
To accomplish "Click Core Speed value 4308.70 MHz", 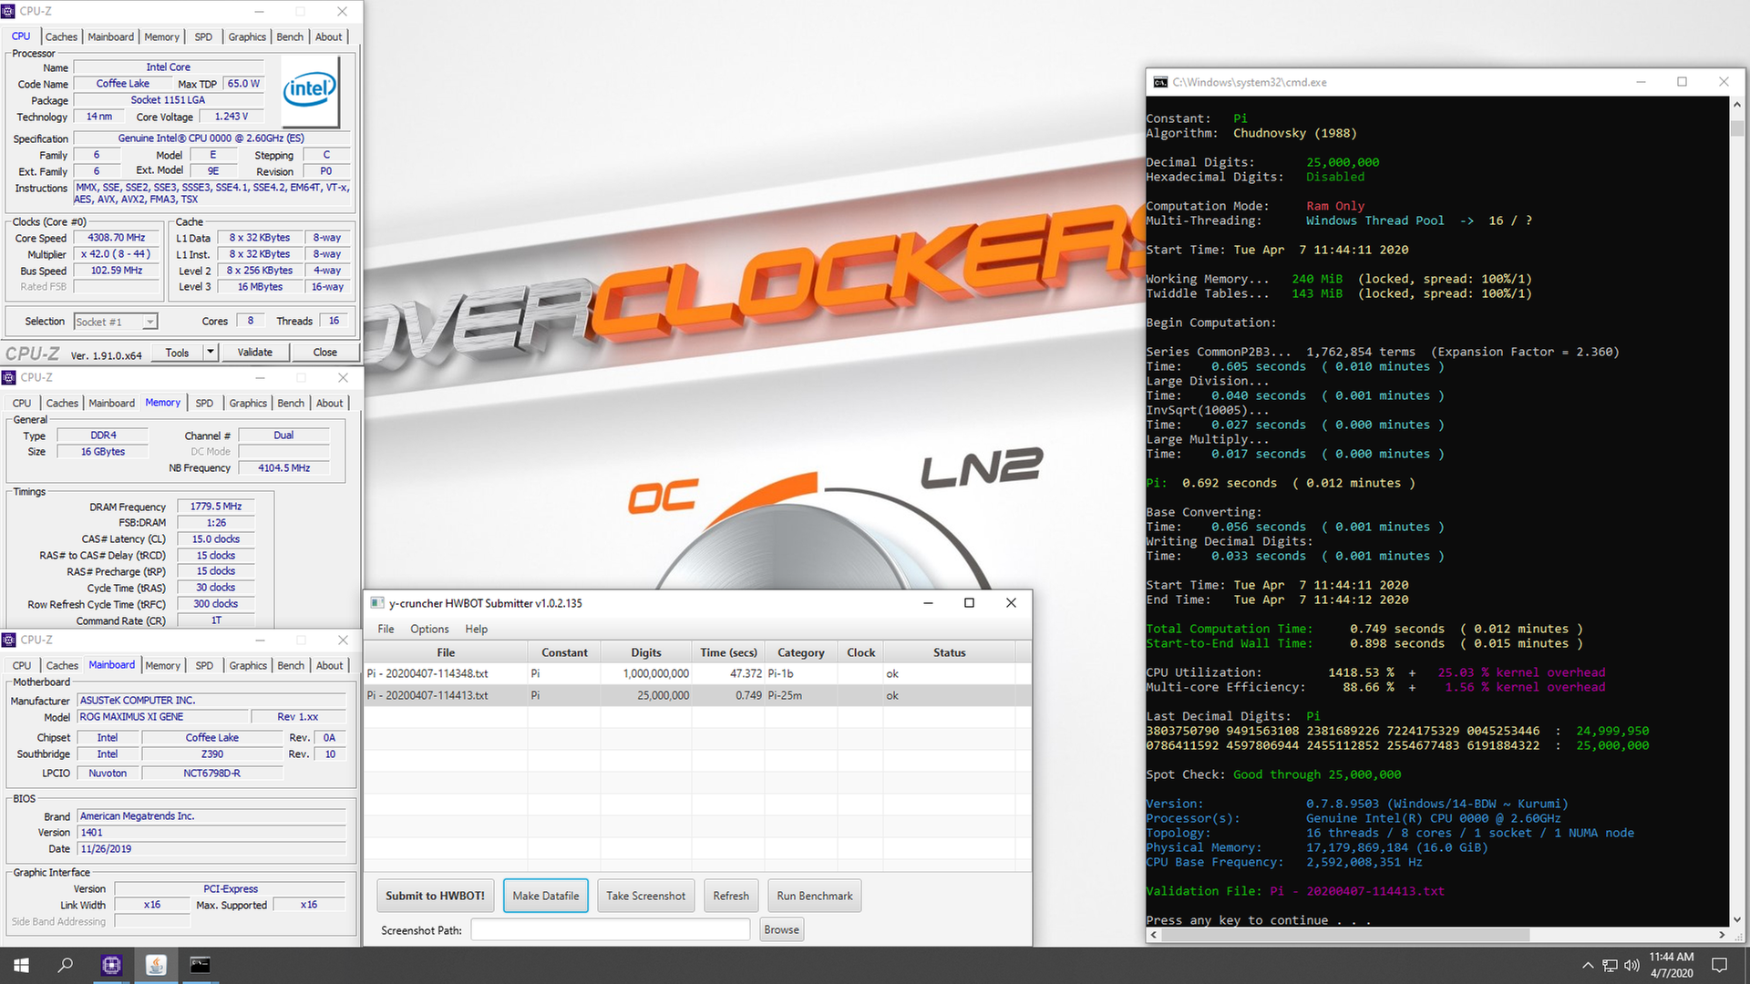I will (116, 238).
